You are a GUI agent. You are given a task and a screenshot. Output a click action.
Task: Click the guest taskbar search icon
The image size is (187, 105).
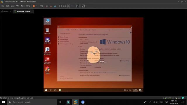(x=51, y=90)
